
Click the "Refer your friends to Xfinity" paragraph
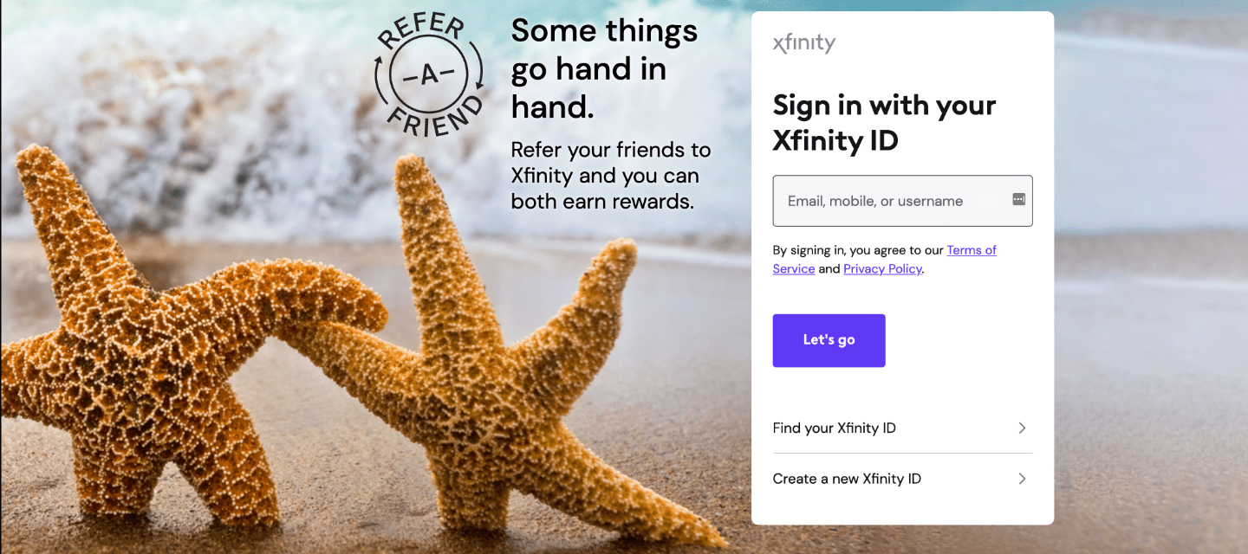[x=611, y=176]
